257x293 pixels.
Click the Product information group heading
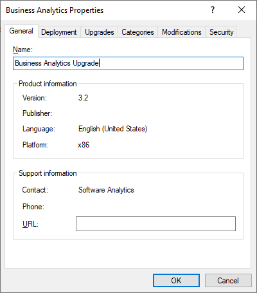click(48, 84)
